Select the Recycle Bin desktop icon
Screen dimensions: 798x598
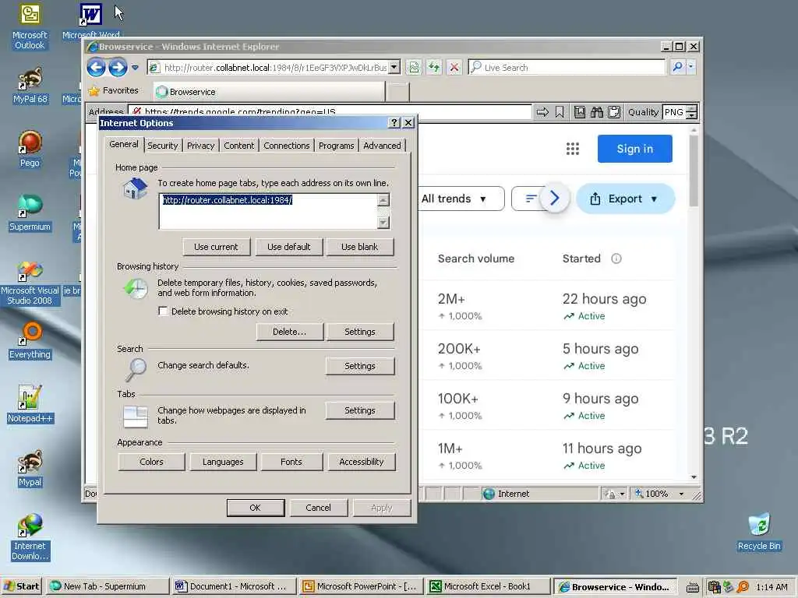click(x=759, y=532)
